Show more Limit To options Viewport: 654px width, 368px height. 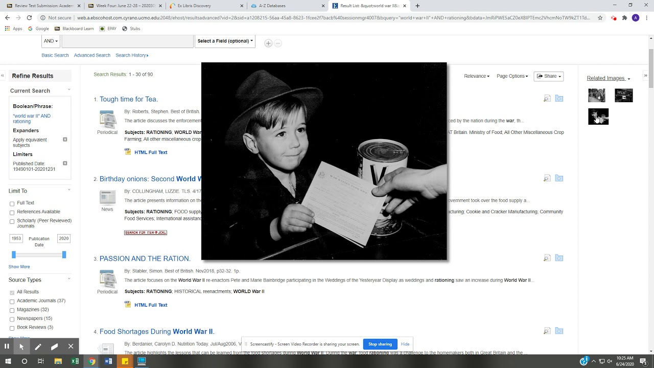point(19,267)
